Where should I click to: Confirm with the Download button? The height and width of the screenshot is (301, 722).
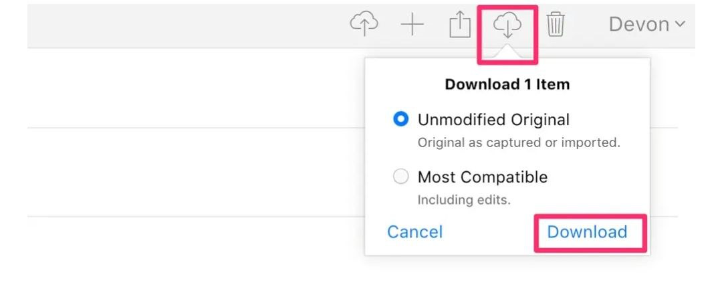click(x=587, y=232)
